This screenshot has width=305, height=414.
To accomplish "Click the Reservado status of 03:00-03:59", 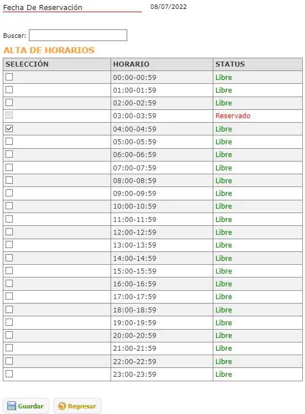I will 233,115.
